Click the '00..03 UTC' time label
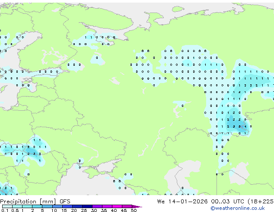Viewport: 274px width, 212px height. pos(227,202)
